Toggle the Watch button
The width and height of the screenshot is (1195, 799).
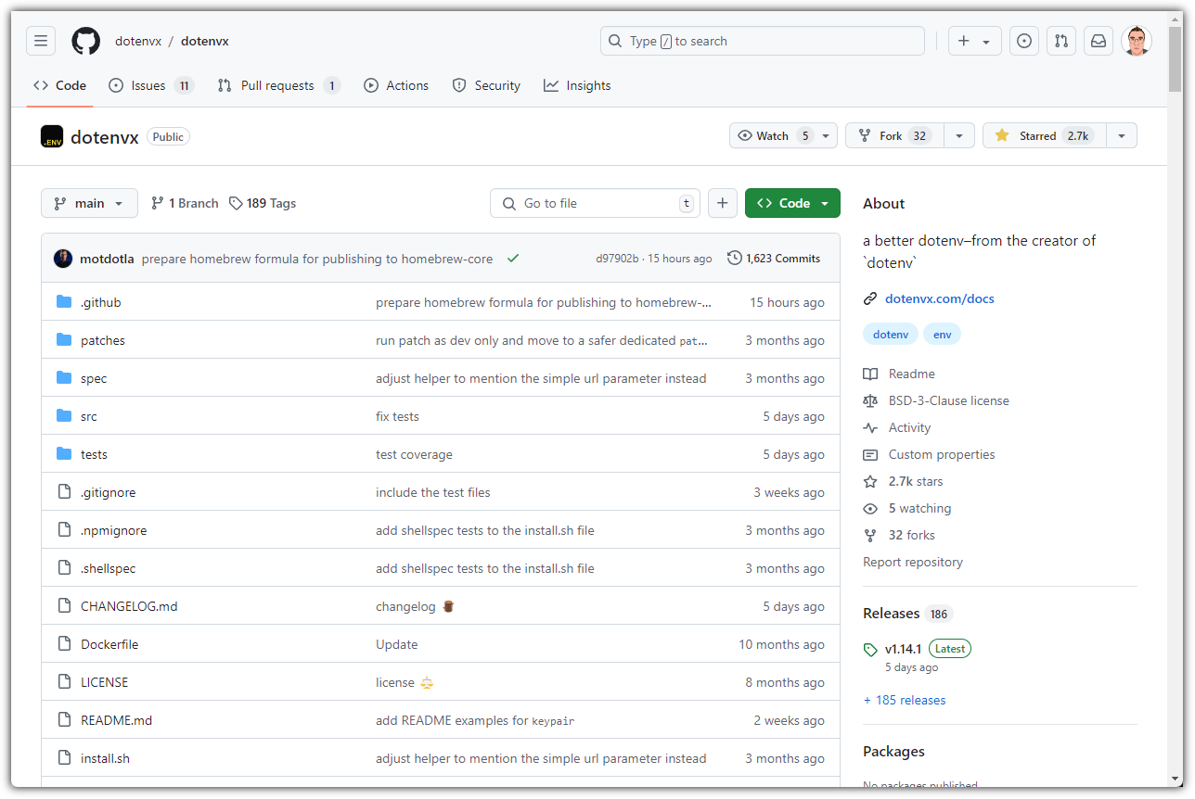(784, 135)
